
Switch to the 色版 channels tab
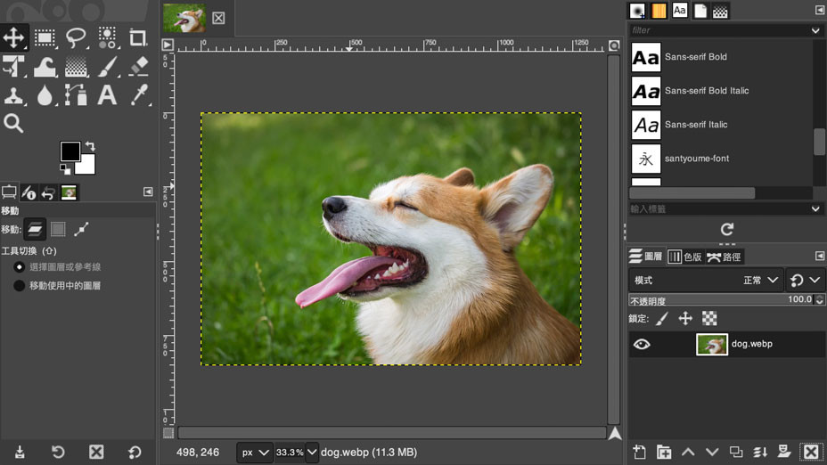[x=685, y=257]
